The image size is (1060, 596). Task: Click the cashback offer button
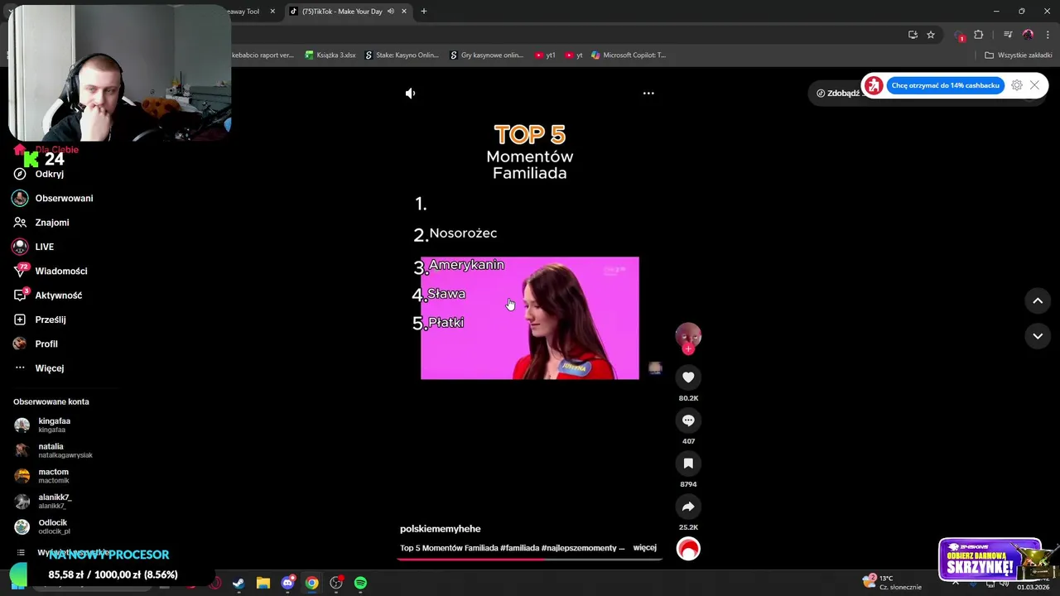[x=945, y=85]
